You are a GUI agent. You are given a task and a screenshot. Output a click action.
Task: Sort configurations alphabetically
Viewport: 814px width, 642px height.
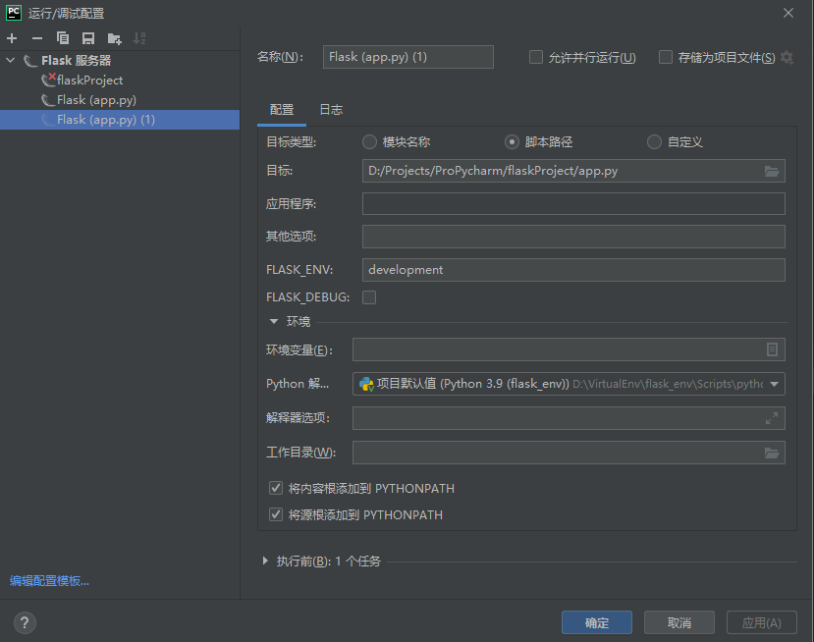(139, 38)
